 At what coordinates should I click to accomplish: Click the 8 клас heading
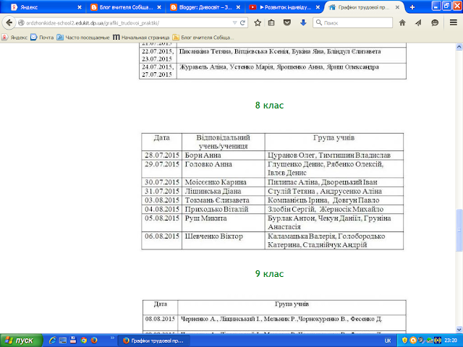tap(269, 106)
